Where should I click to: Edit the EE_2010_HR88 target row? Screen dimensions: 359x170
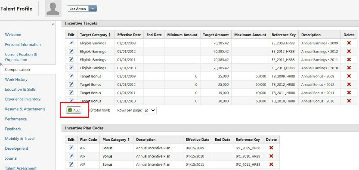click(x=71, y=68)
